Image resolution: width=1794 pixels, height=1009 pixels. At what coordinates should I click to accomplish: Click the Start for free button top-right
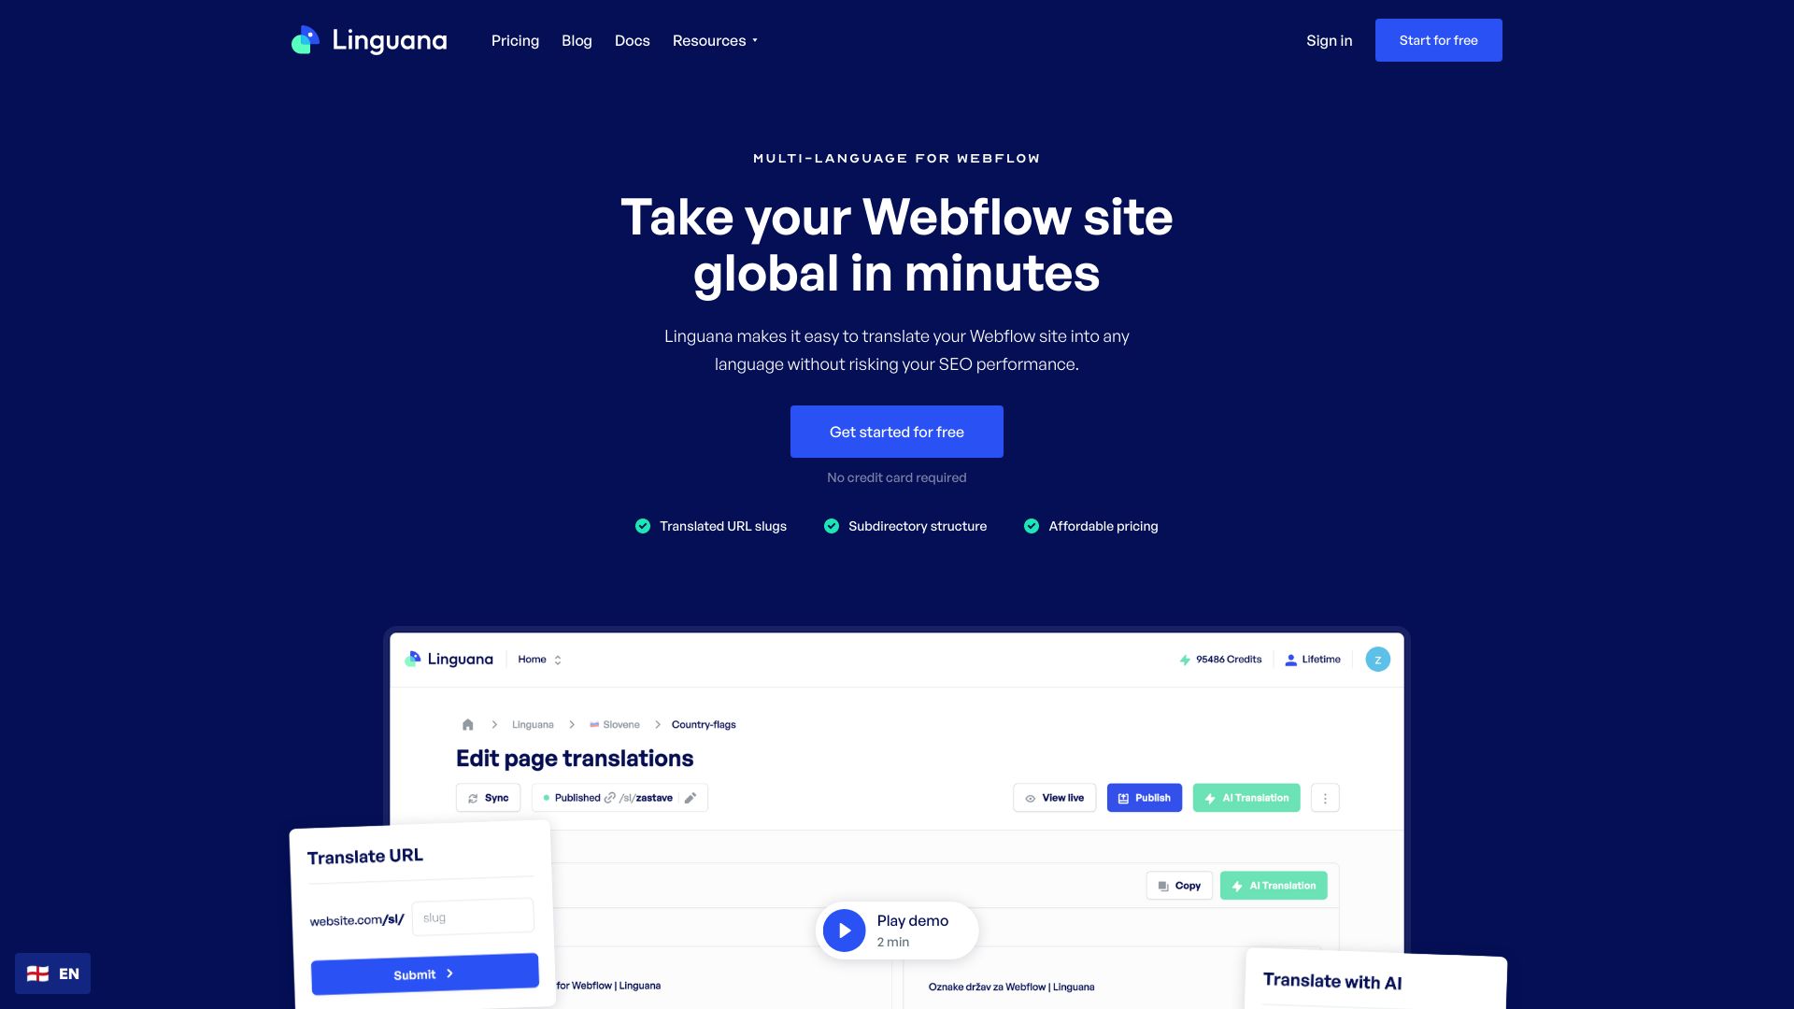click(x=1438, y=39)
